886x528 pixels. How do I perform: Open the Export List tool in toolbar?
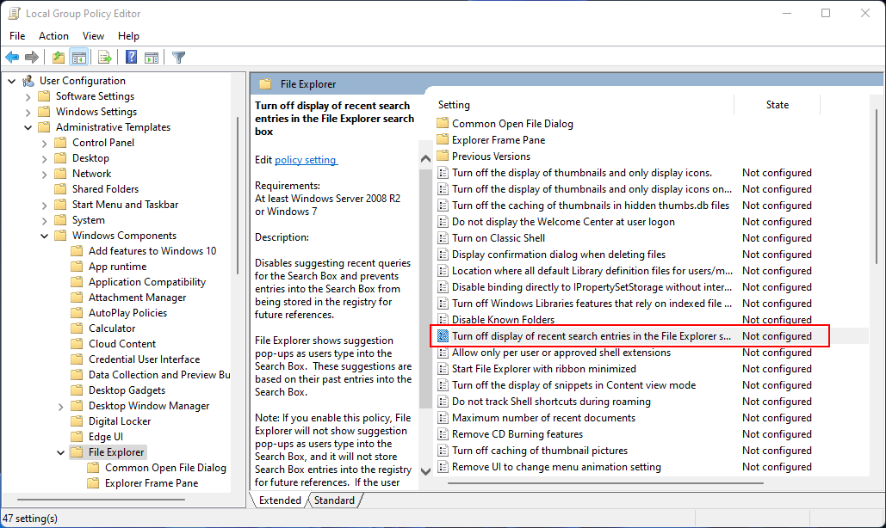coord(104,57)
